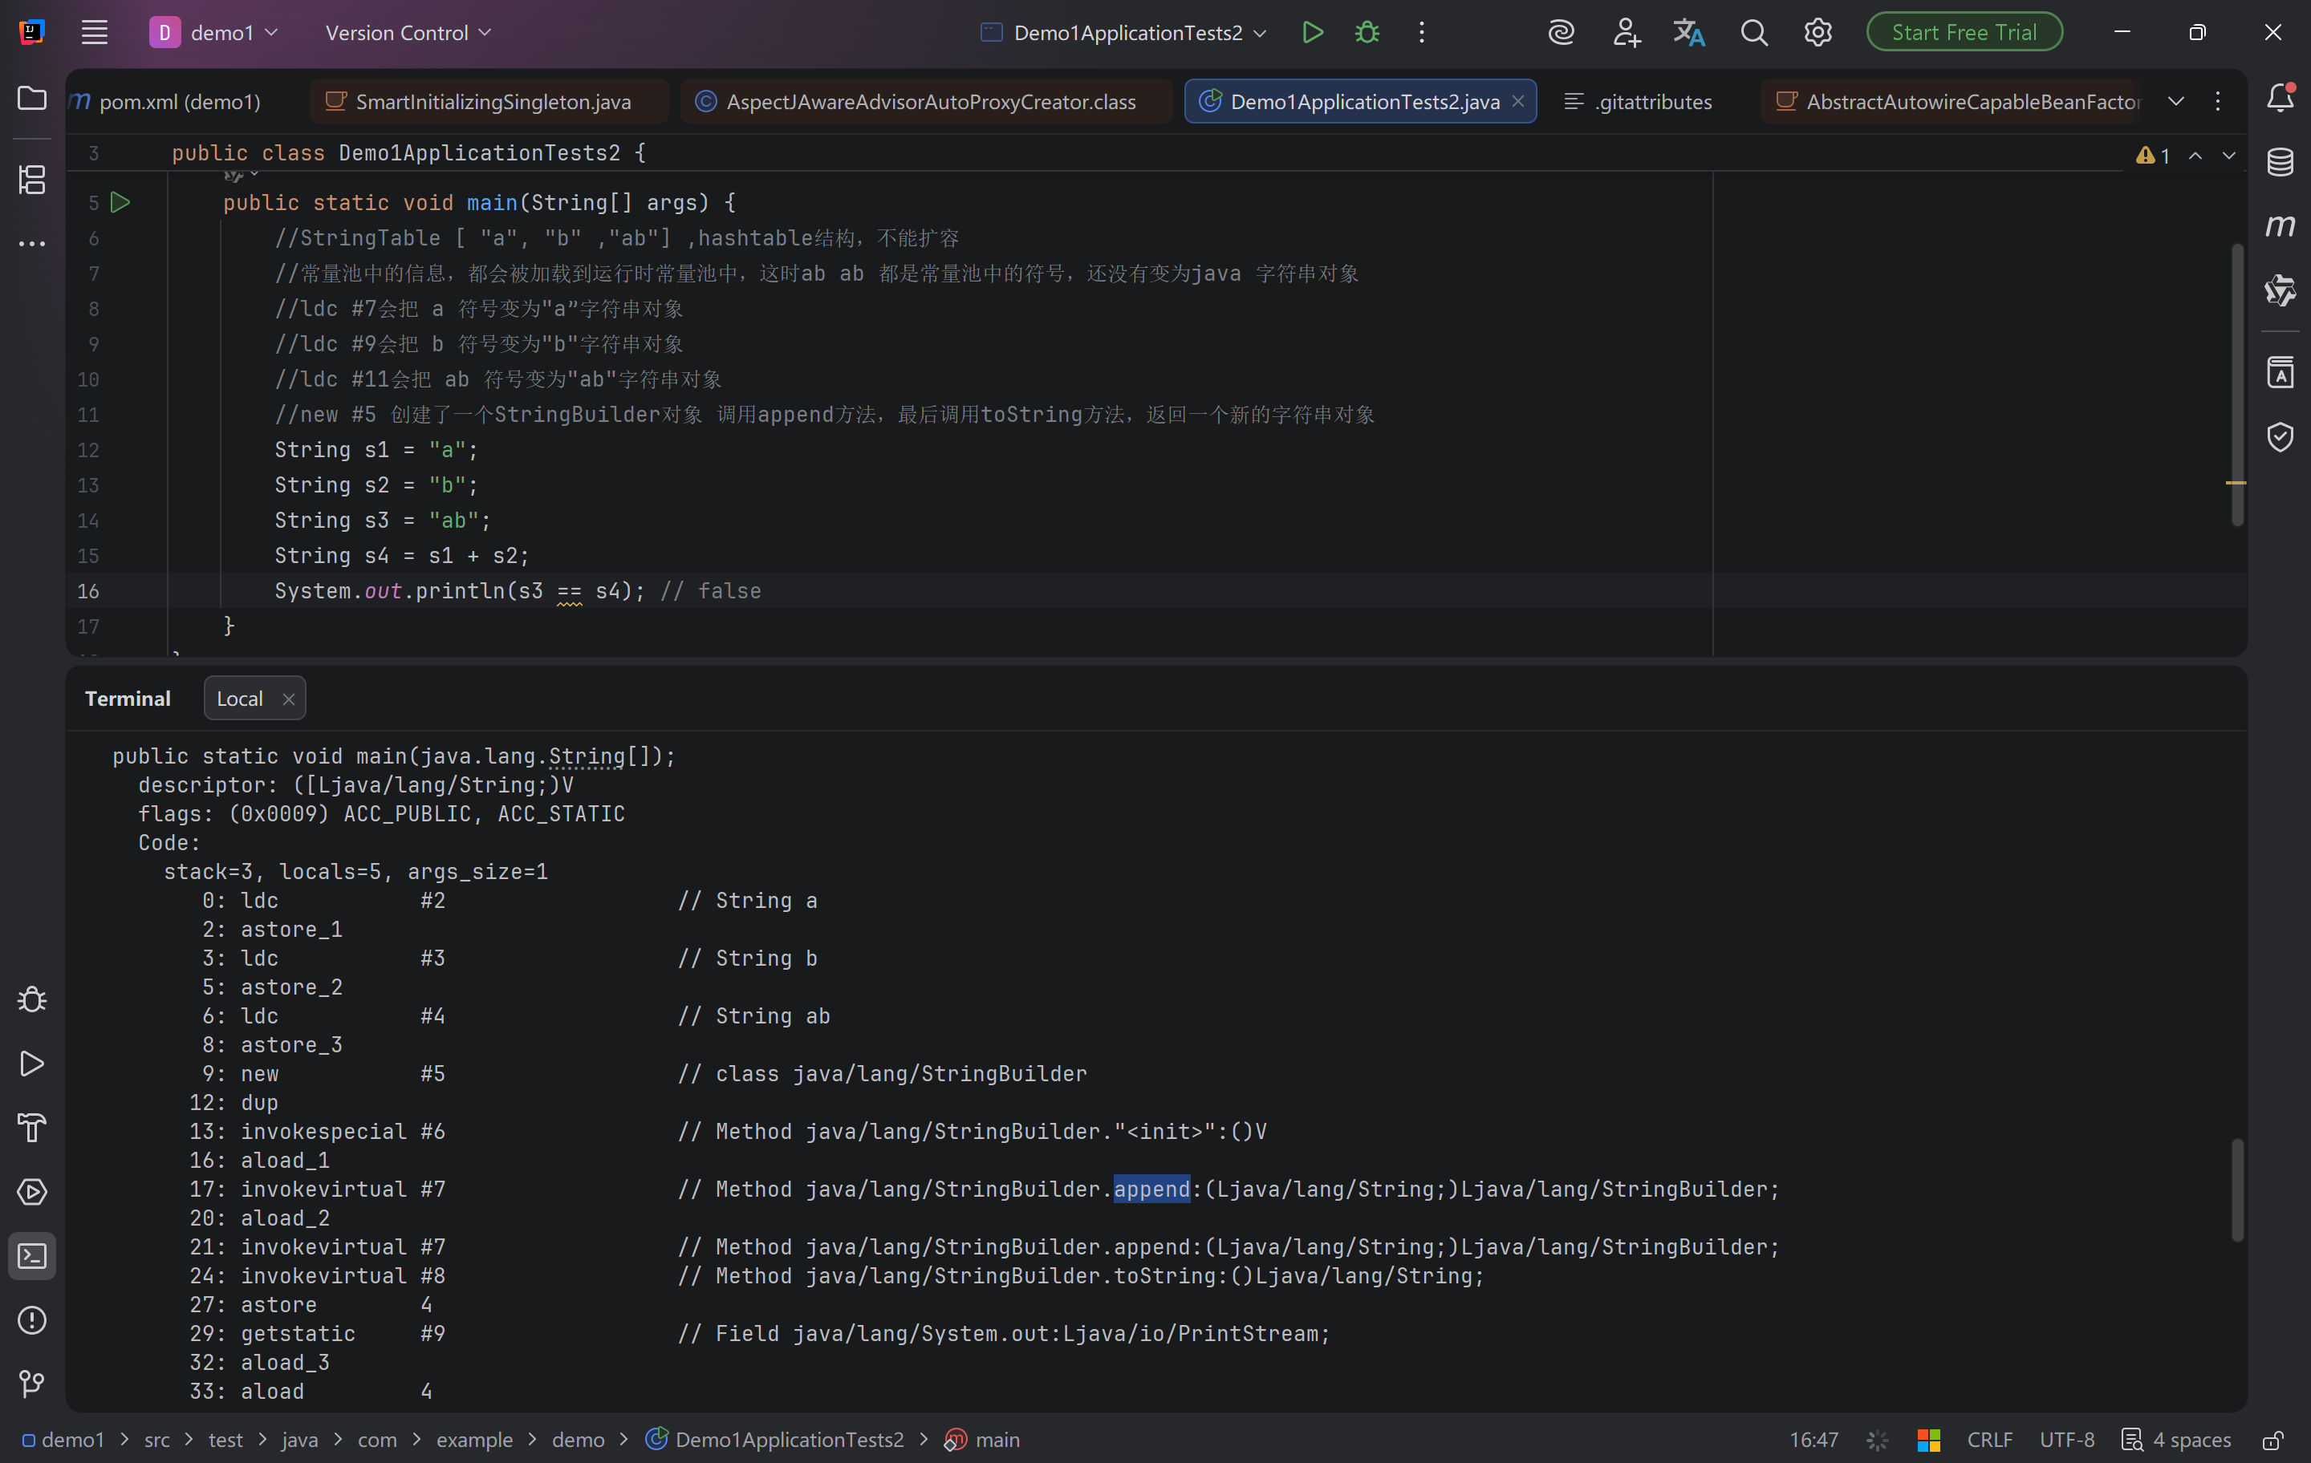Show the Notifications bell panel
The image size is (2311, 1463).
click(x=2281, y=98)
